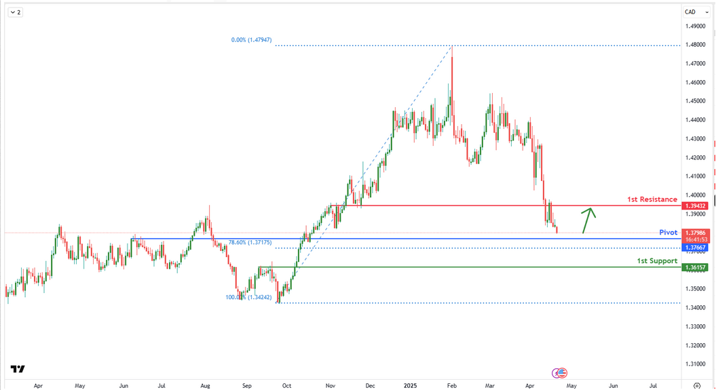Screen dimensions: 716x390
Task: Click the Mar label on time axis
Action: [489, 386]
